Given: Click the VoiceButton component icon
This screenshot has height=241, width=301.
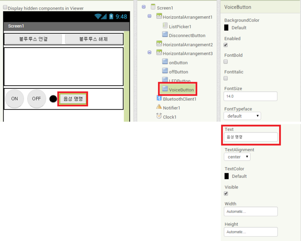Looking at the screenshot, I should point(165,88).
